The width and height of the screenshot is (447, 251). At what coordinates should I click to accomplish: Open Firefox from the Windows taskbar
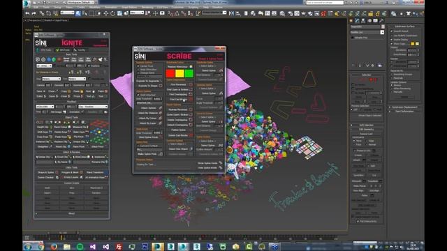tap(54, 247)
